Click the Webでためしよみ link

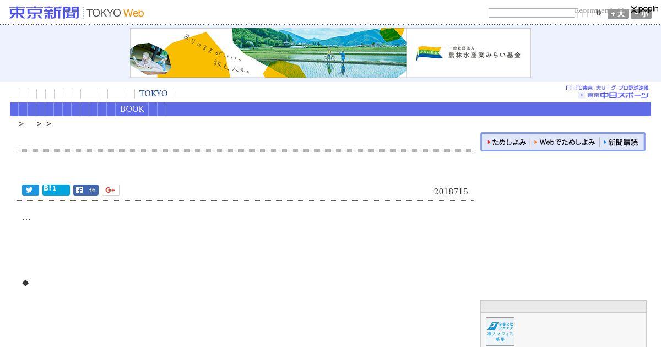coord(565,142)
